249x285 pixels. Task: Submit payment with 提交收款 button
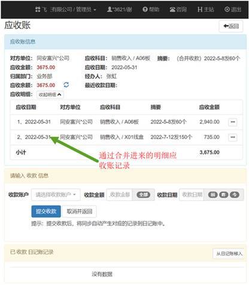coord(46,212)
